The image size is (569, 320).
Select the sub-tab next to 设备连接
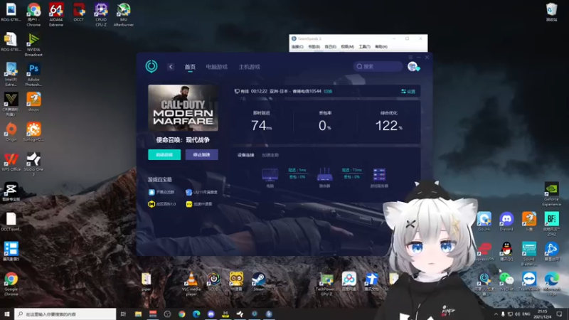[270, 155]
